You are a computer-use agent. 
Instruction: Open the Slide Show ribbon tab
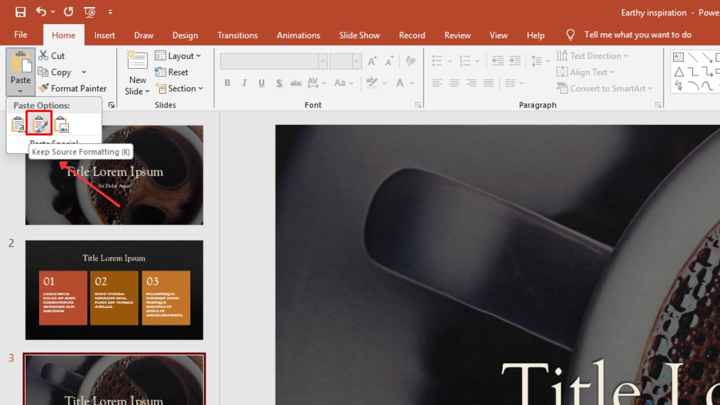coord(359,35)
